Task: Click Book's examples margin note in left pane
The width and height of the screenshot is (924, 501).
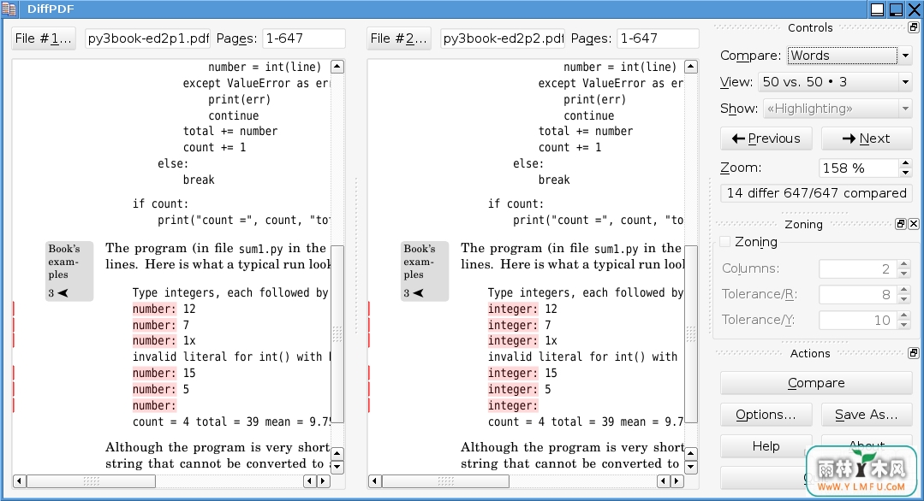Action: coord(69,270)
